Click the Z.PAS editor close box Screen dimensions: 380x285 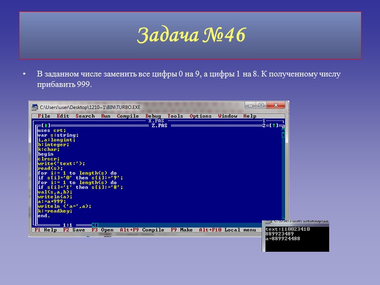coord(46,125)
